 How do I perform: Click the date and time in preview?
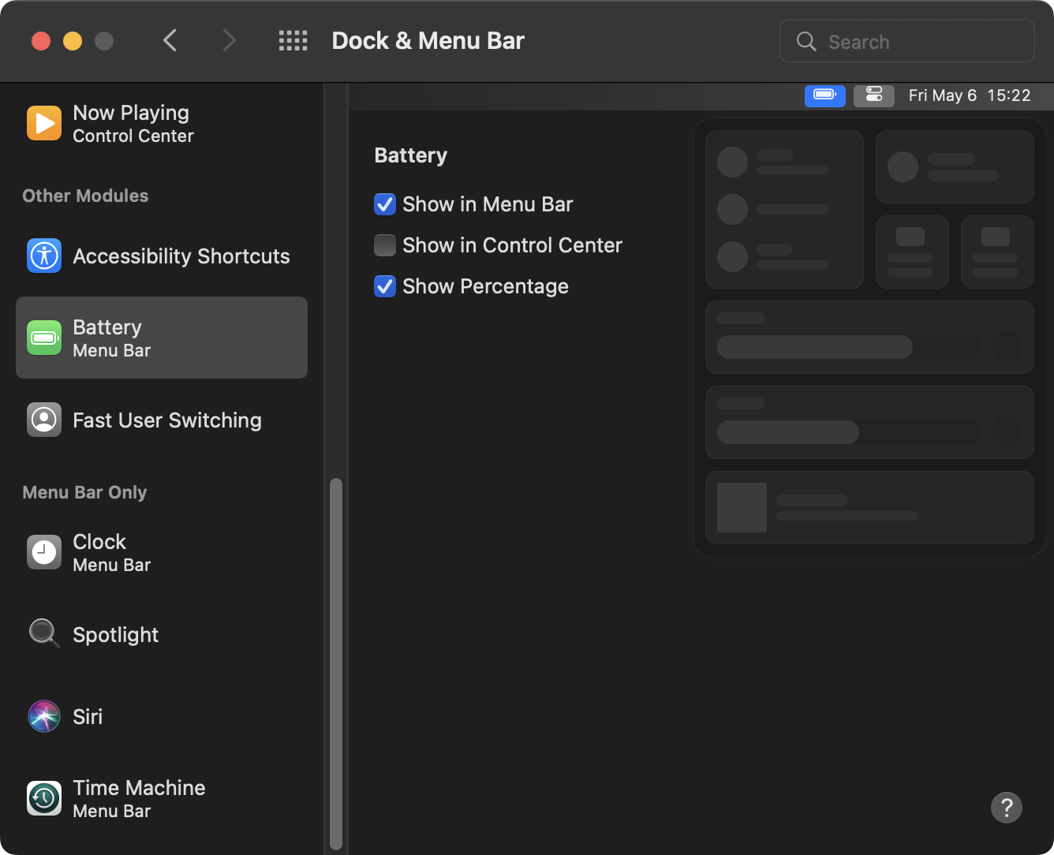tap(970, 95)
